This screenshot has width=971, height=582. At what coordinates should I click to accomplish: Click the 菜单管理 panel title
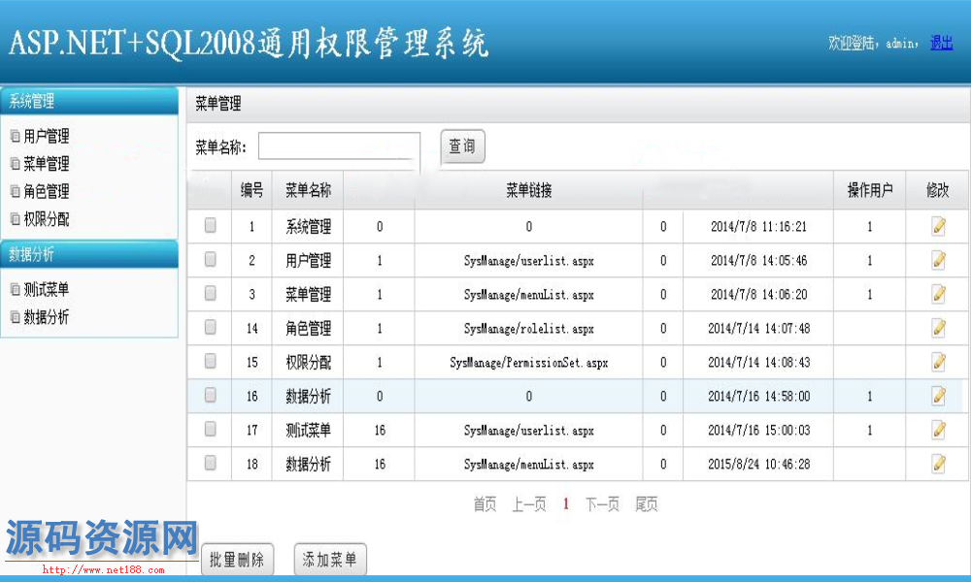tap(218, 103)
